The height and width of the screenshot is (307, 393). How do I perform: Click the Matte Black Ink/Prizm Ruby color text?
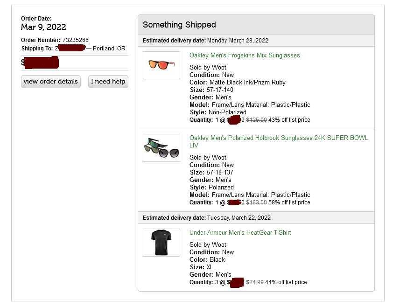tap(247, 83)
